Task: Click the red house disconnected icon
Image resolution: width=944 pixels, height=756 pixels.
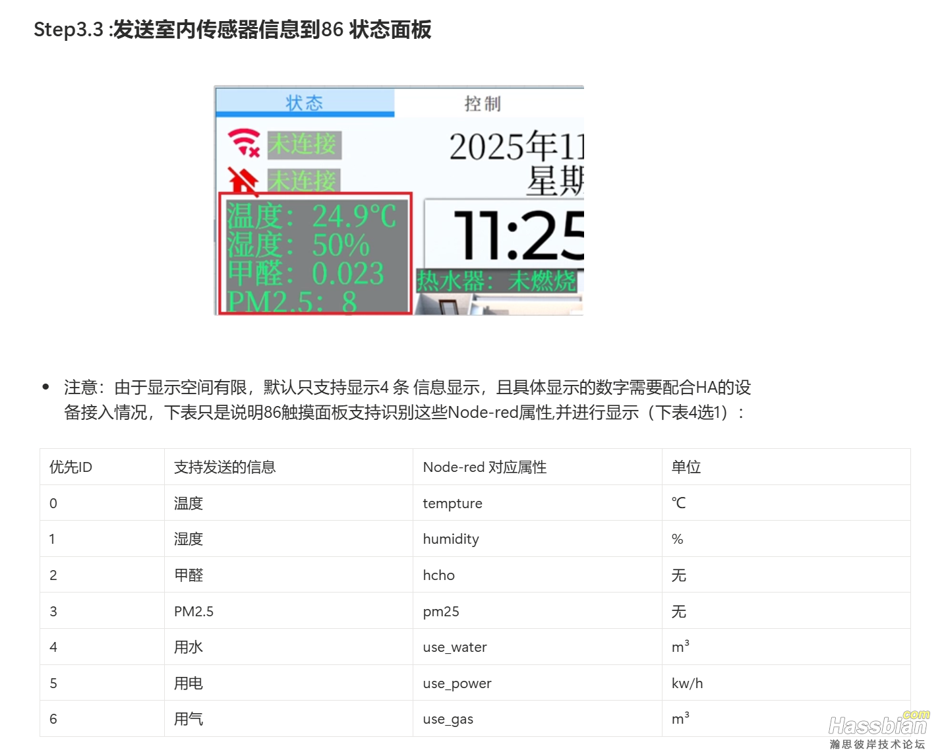Action: 243,180
